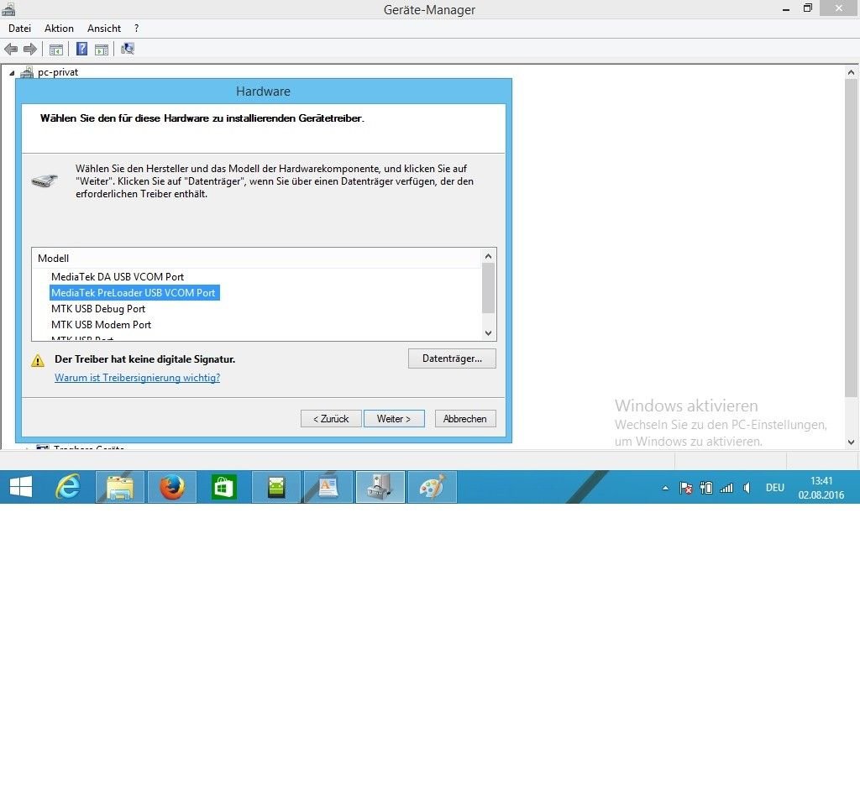860x806 pixels.
Task: Click the yellow driver signature warning icon
Action: pyautogui.click(x=38, y=360)
